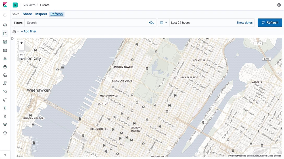Open the Inspect menu item
This screenshot has height=159, width=284.
pyautogui.click(x=41, y=14)
